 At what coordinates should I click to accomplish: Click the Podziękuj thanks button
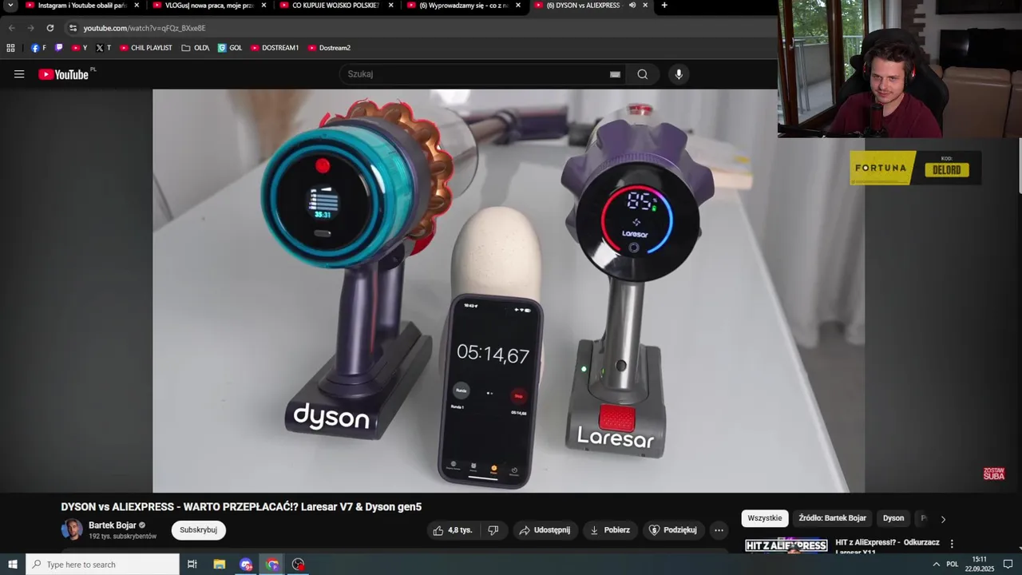pyautogui.click(x=673, y=530)
